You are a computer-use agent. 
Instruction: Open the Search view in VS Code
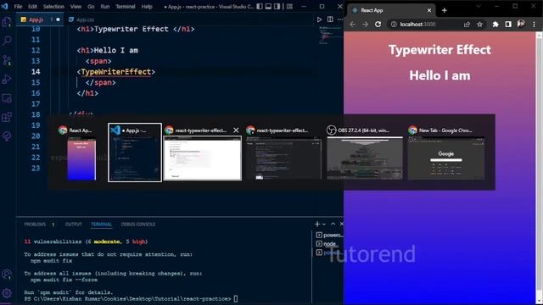click(x=7, y=41)
